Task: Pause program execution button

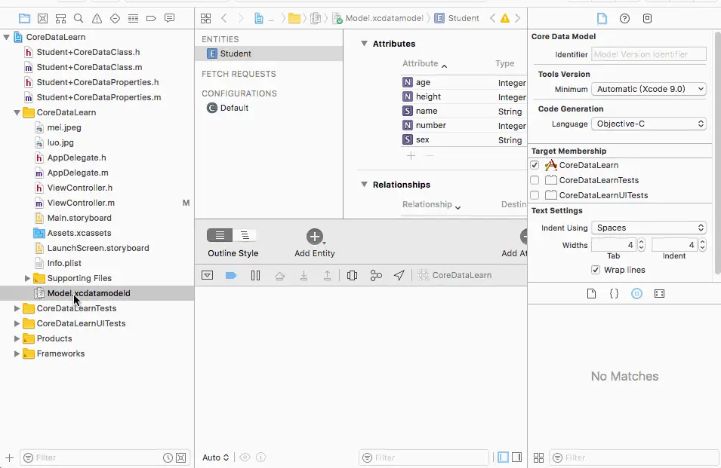Action: [x=256, y=275]
